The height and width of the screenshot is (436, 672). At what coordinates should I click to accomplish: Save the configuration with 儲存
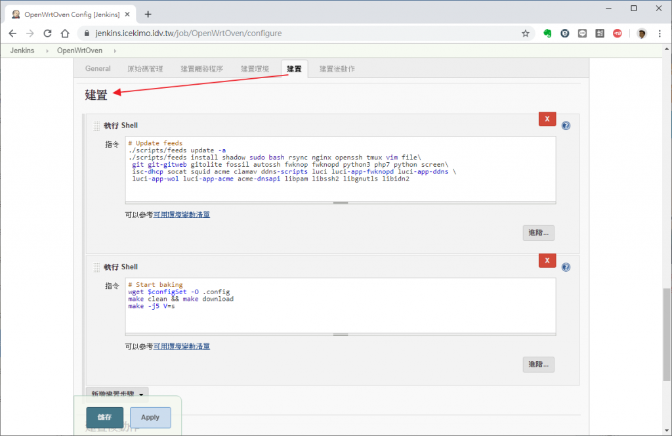(x=104, y=417)
